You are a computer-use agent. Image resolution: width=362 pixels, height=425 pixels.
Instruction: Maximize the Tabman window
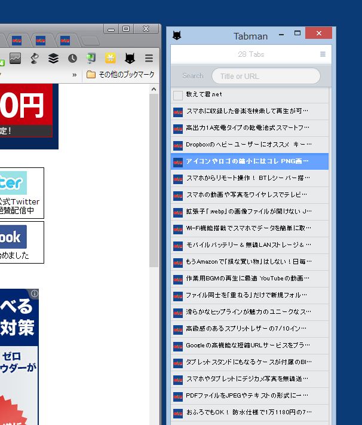pyautogui.click(x=297, y=33)
